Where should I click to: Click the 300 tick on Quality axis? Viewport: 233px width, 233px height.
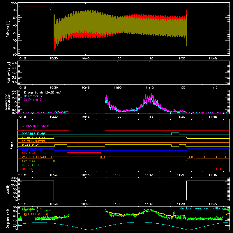[x=14, y=178]
